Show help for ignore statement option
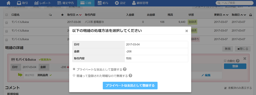Viewport: 256px width, 95px height. pos(130,76)
